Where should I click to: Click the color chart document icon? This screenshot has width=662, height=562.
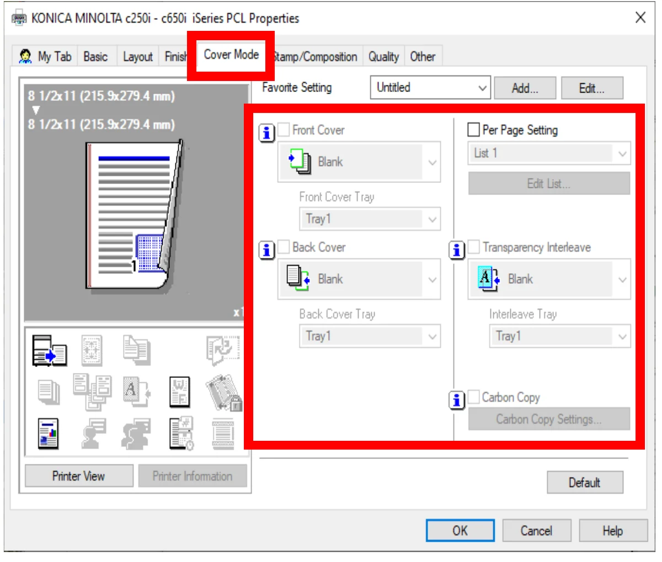[49, 433]
